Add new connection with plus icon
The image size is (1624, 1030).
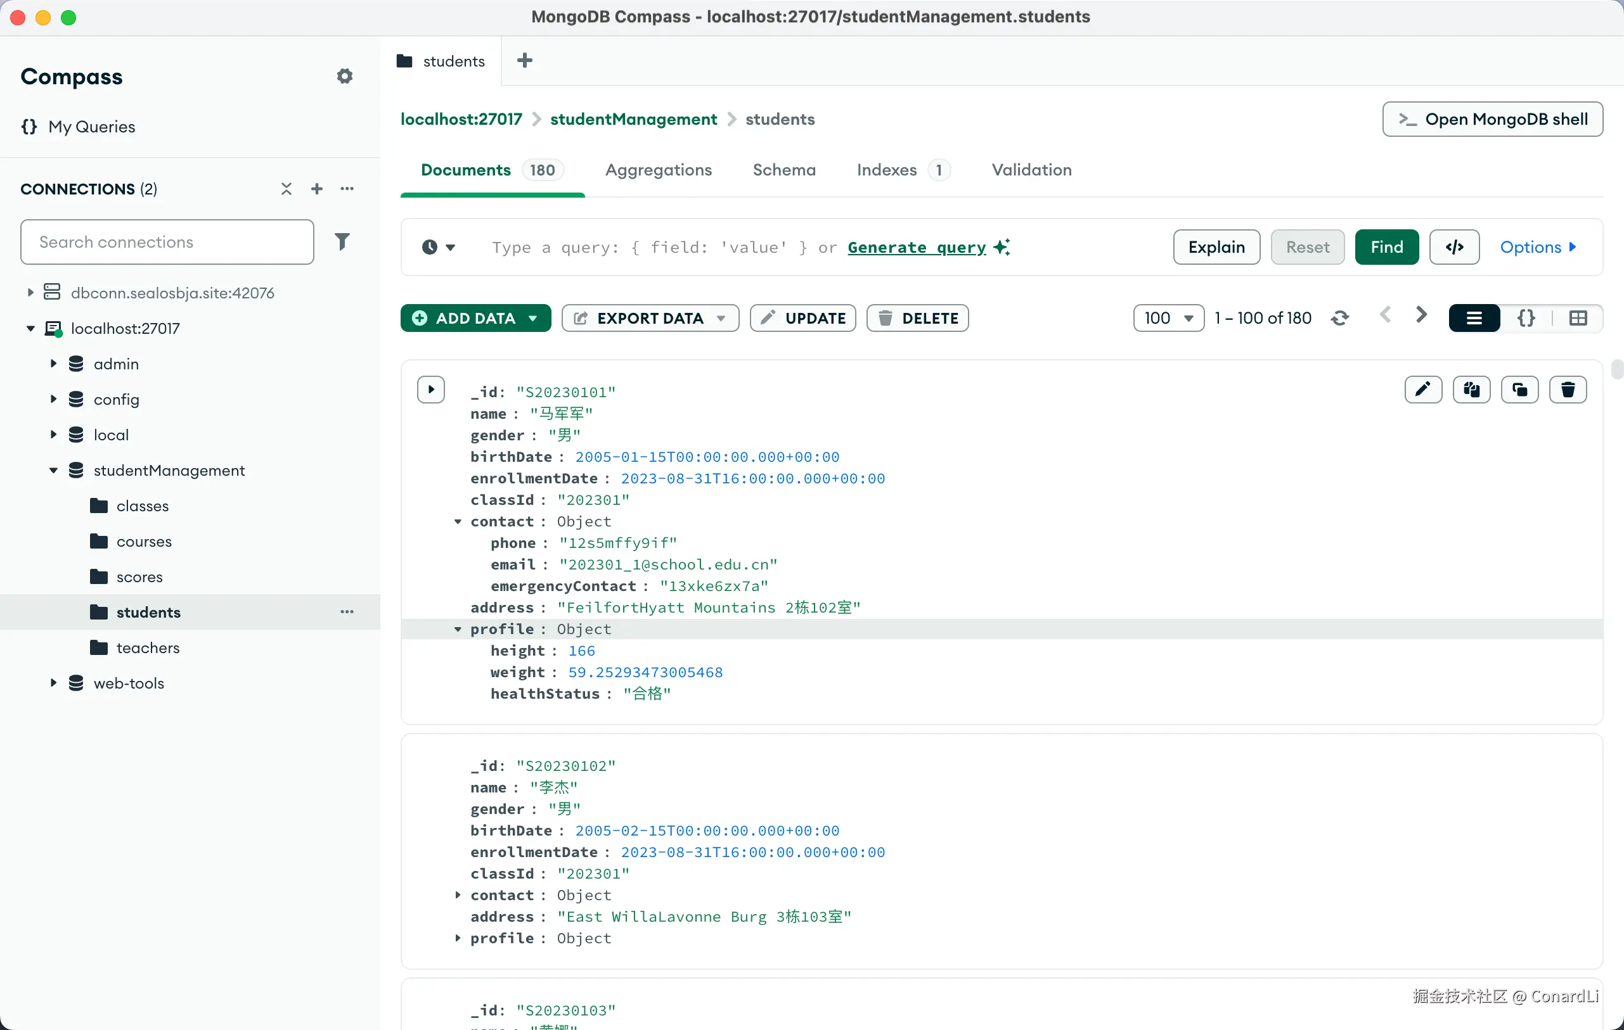coord(316,189)
